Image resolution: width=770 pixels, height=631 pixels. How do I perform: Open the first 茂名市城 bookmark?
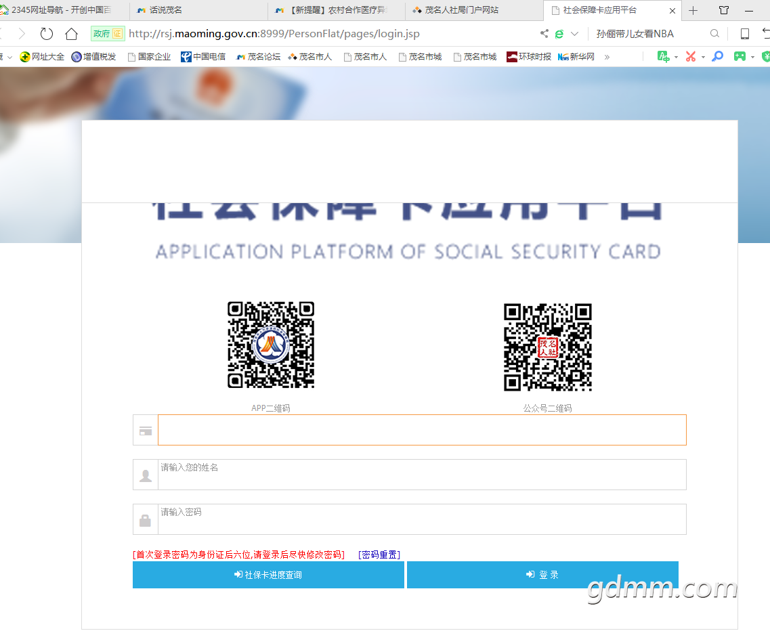click(421, 57)
